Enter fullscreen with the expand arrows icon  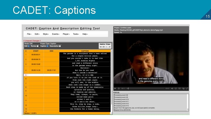coord(187,88)
